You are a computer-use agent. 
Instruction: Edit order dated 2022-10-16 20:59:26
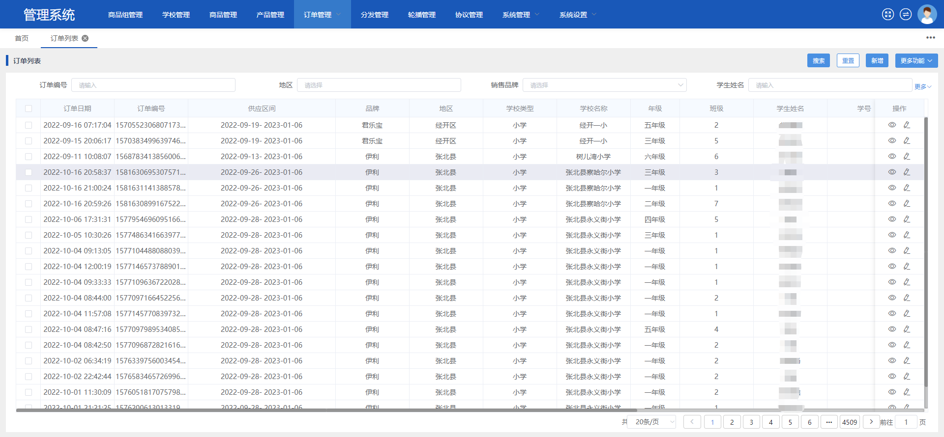tap(907, 203)
